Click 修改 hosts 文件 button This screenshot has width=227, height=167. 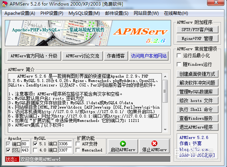coord(197,100)
